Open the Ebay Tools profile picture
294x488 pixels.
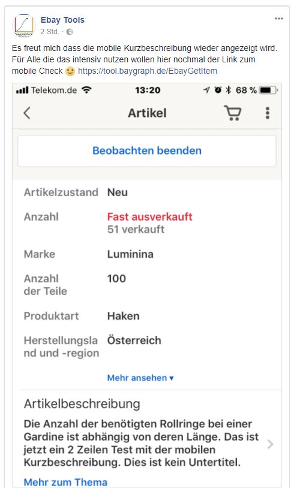click(x=24, y=26)
